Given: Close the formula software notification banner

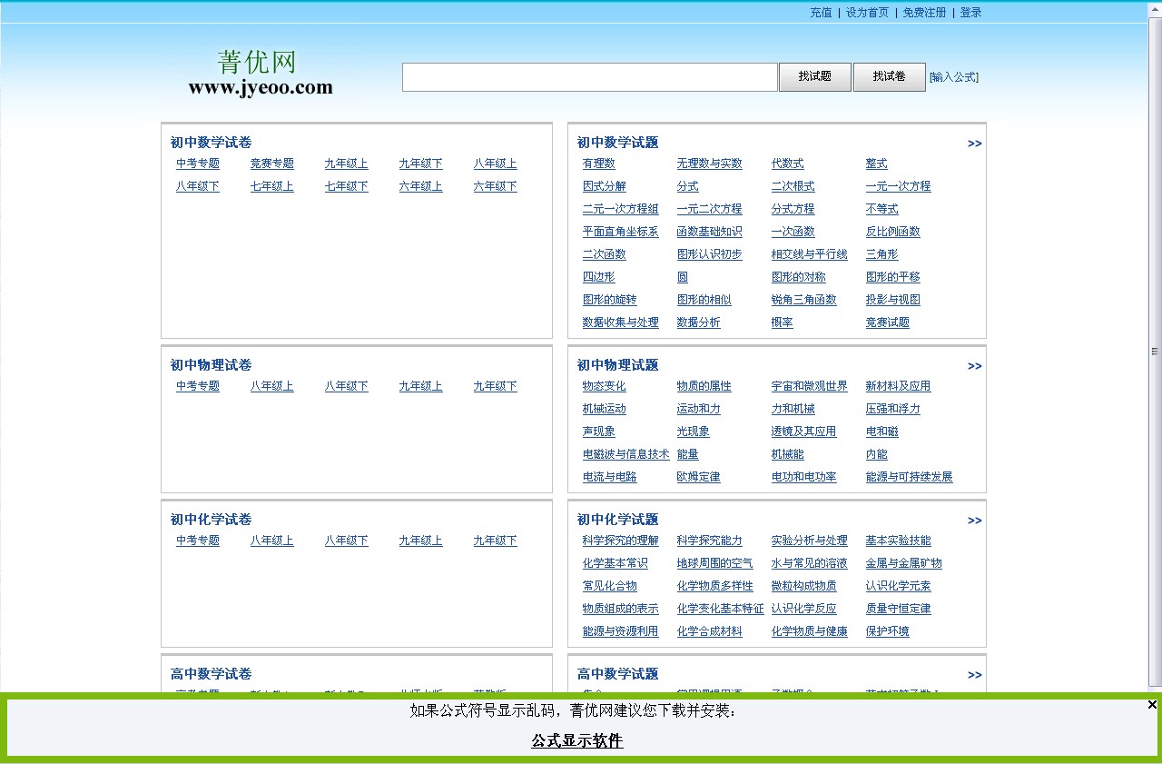Looking at the screenshot, I should click(1152, 705).
